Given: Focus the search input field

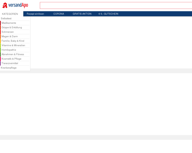Looking at the screenshot, I should point(116,5).
